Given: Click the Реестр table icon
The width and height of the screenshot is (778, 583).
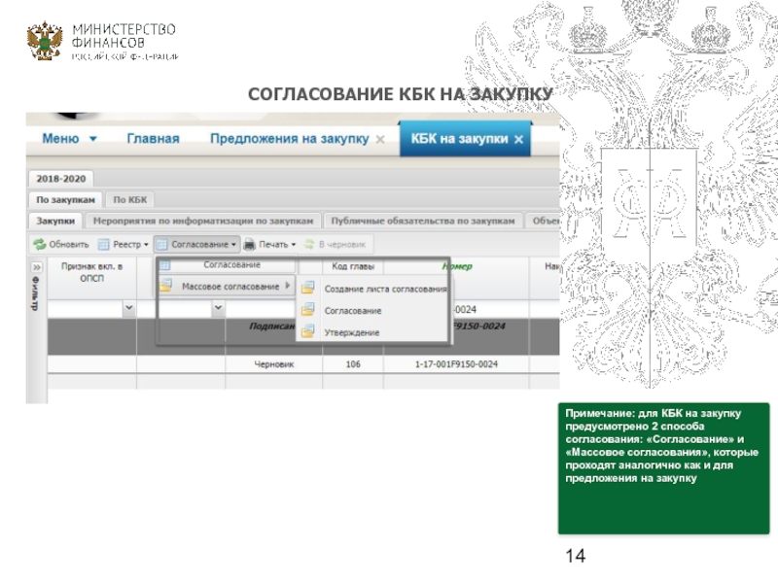Looking at the screenshot, I should pyautogui.click(x=103, y=244).
